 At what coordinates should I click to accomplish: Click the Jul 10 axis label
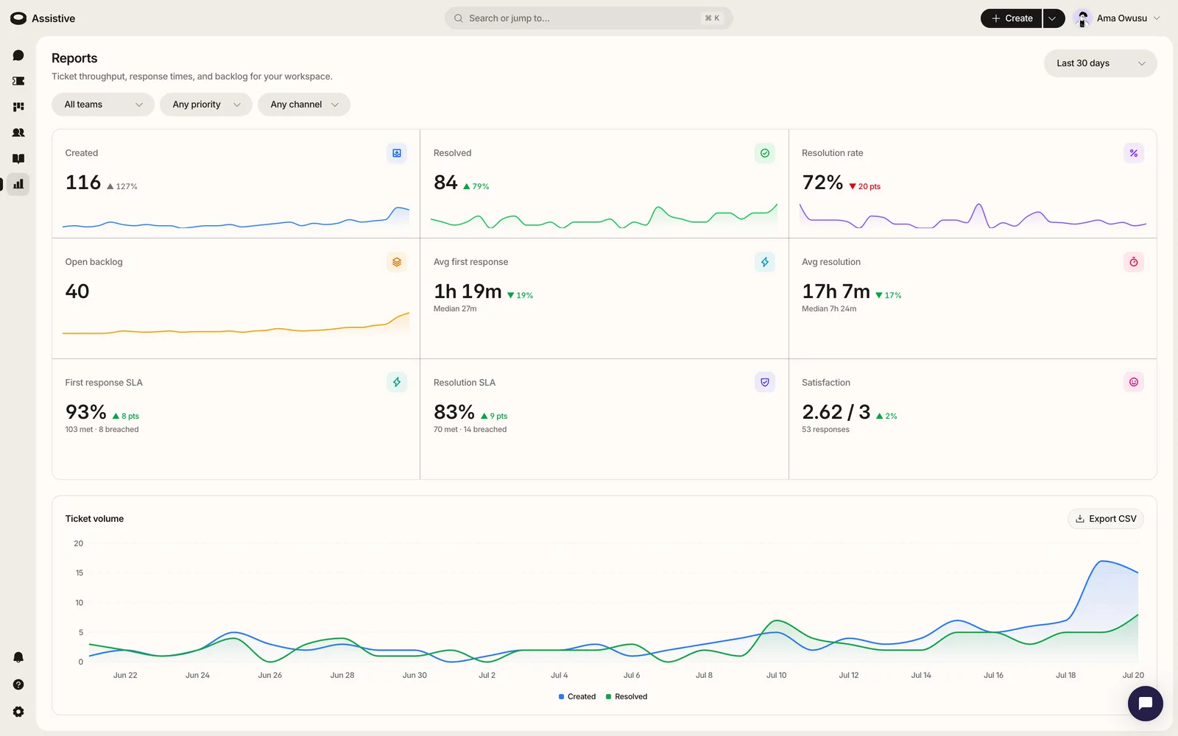click(776, 675)
